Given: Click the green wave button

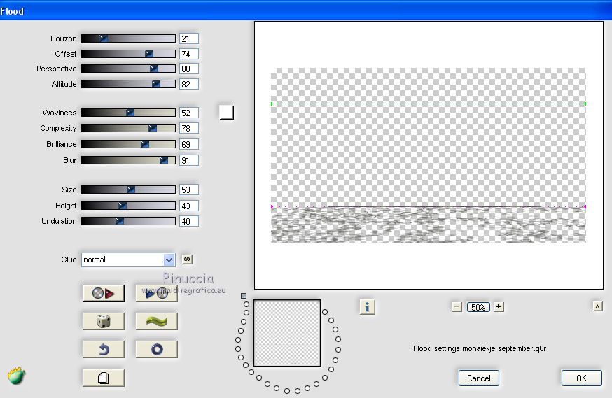Looking at the screenshot, I should (157, 321).
